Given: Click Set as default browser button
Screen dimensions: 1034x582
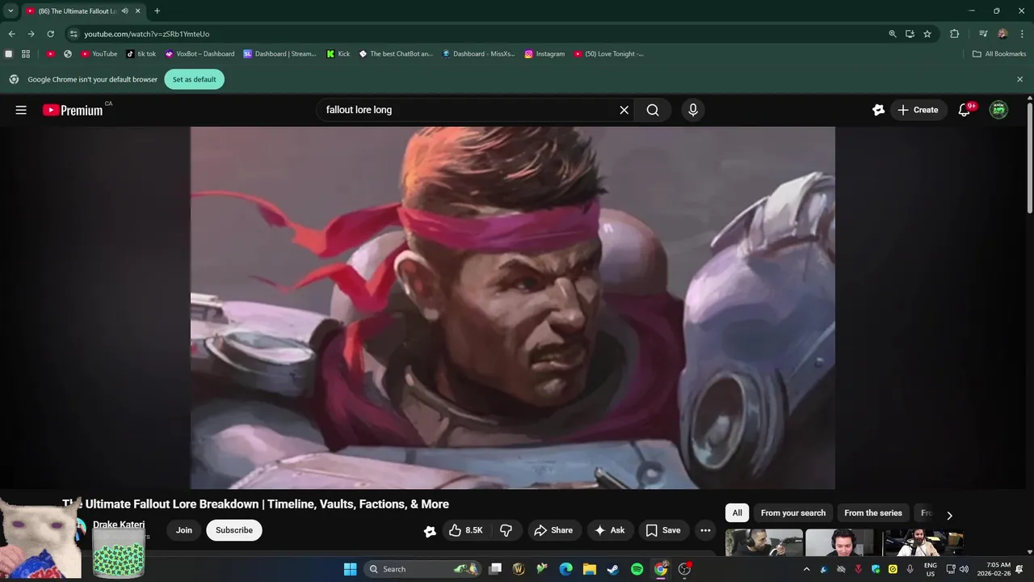Looking at the screenshot, I should point(194,79).
